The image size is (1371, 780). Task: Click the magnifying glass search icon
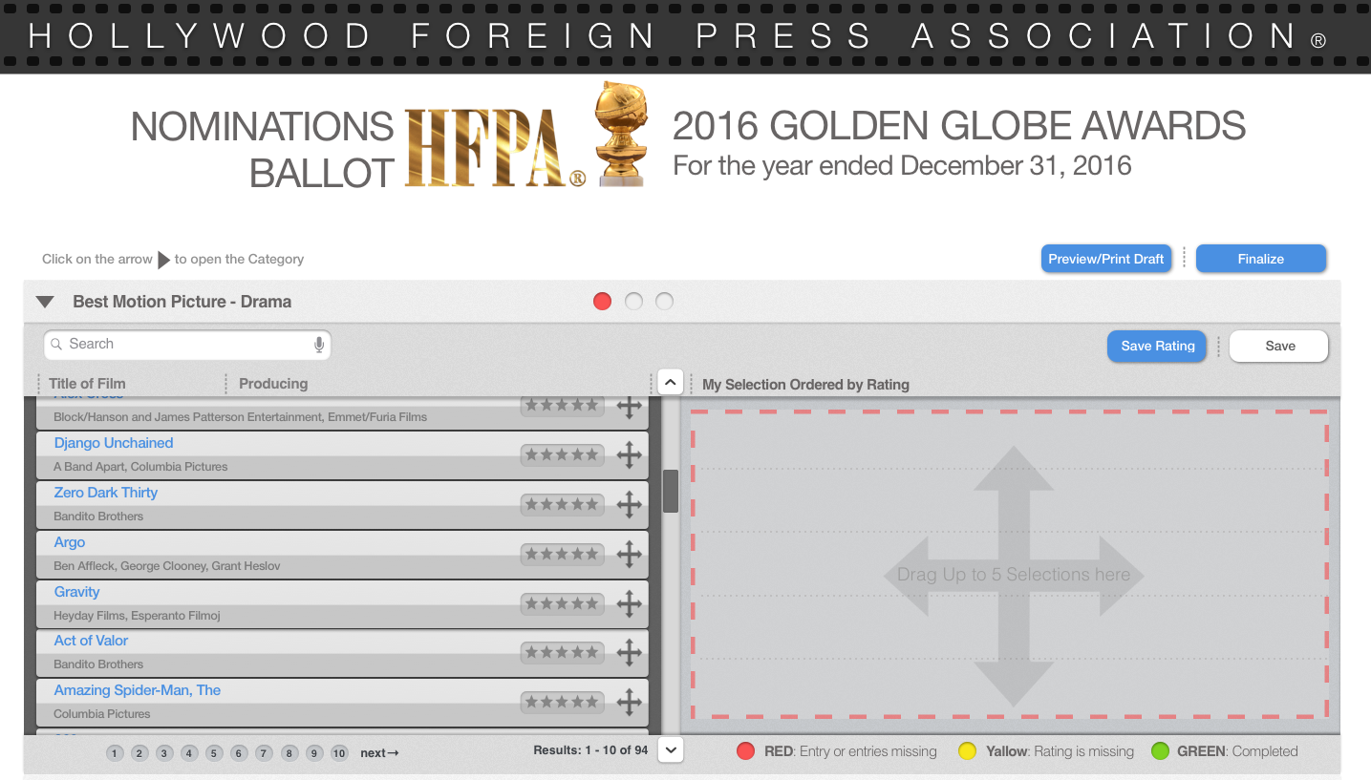point(56,345)
